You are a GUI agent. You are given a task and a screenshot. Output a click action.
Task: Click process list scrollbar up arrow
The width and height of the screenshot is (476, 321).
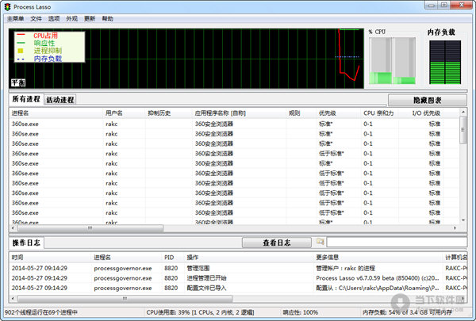(463, 112)
